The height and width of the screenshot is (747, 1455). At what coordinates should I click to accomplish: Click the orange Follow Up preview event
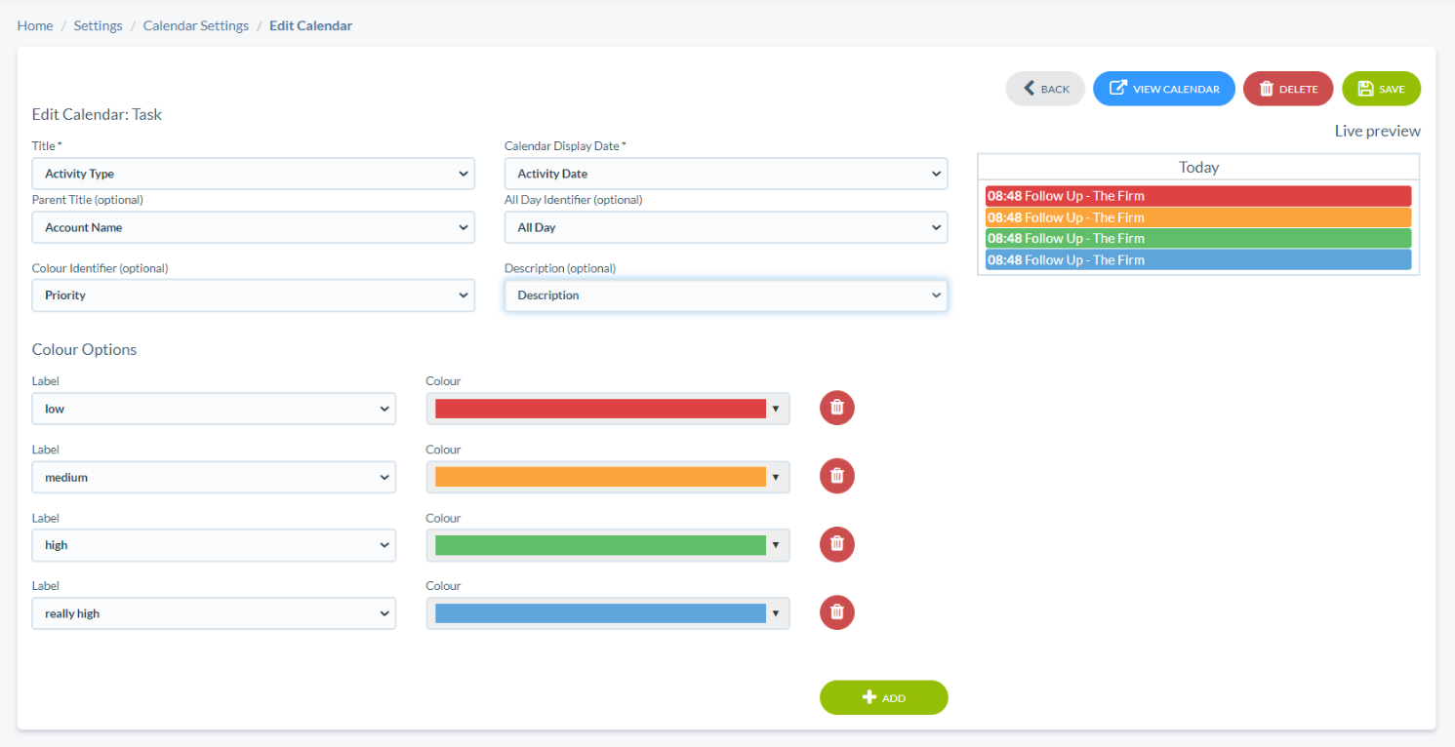click(1198, 217)
